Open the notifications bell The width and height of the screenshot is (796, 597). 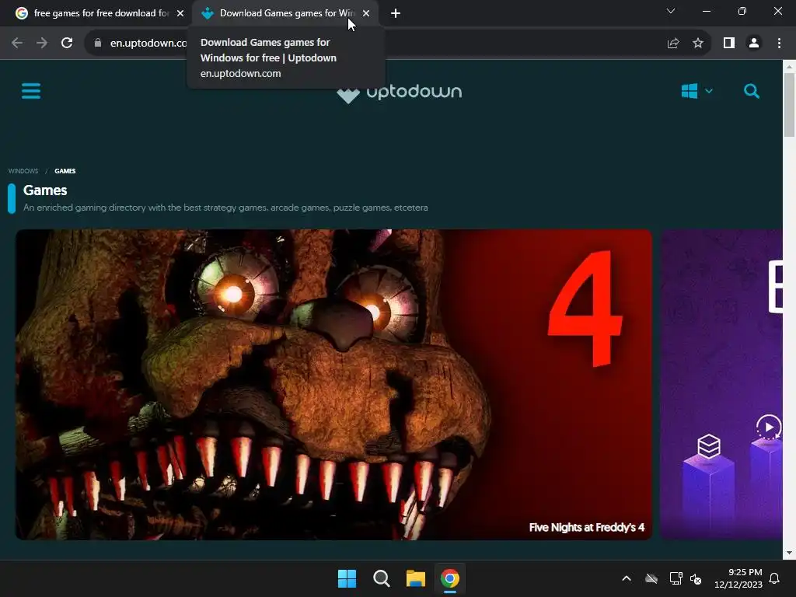[774, 578]
